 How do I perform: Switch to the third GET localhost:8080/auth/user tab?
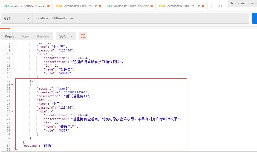coord(129,6)
